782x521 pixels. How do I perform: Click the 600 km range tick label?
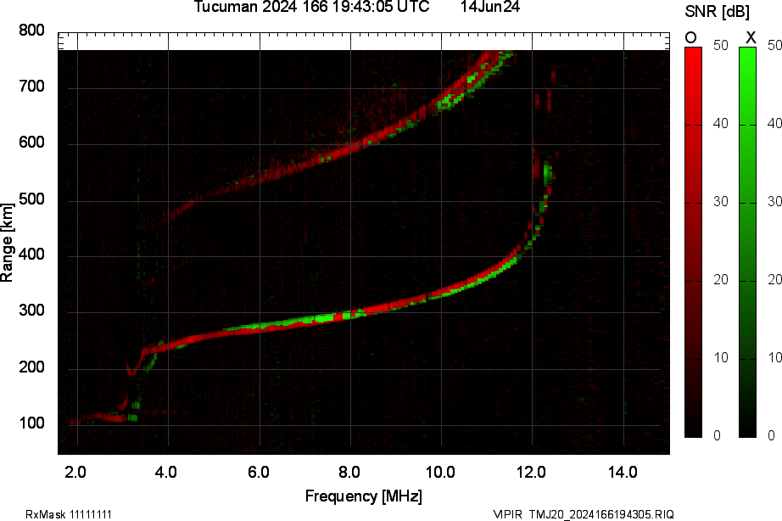point(31,143)
